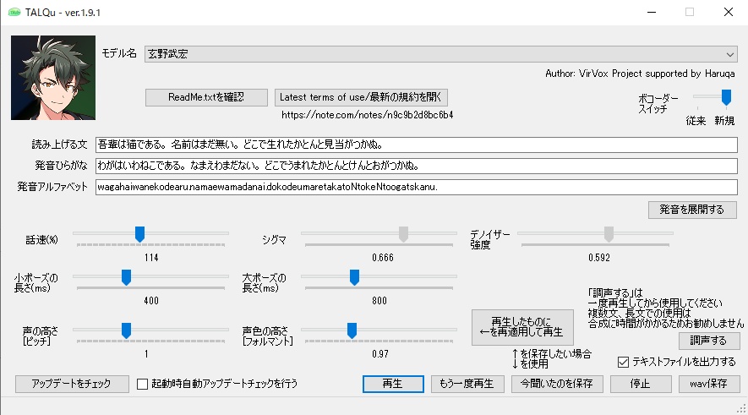
Task: Minimize the TALQu window
Action: click(652, 13)
